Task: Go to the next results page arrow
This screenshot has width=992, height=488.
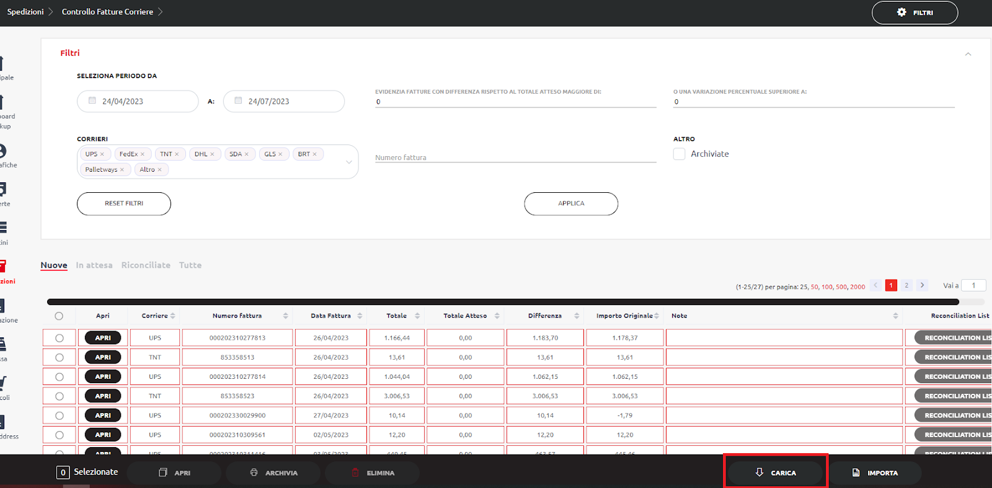Action: coord(923,285)
